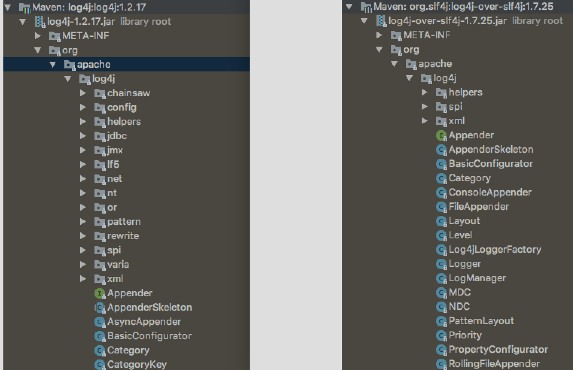Screen dimensions: 573x370
Task: Expand META-INF under log4j-over-slf4j jar
Action: point(379,35)
